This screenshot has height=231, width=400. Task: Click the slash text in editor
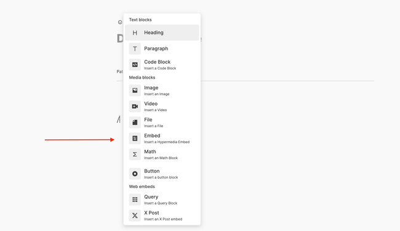(x=118, y=119)
